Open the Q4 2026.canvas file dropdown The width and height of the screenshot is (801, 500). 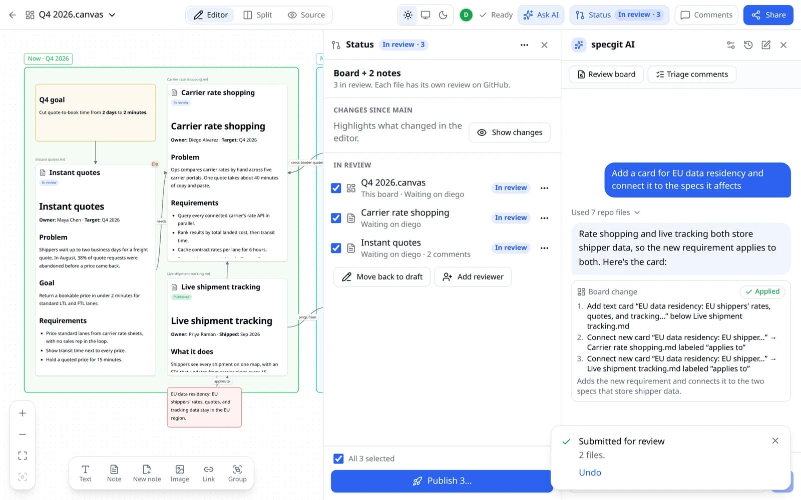[112, 15]
